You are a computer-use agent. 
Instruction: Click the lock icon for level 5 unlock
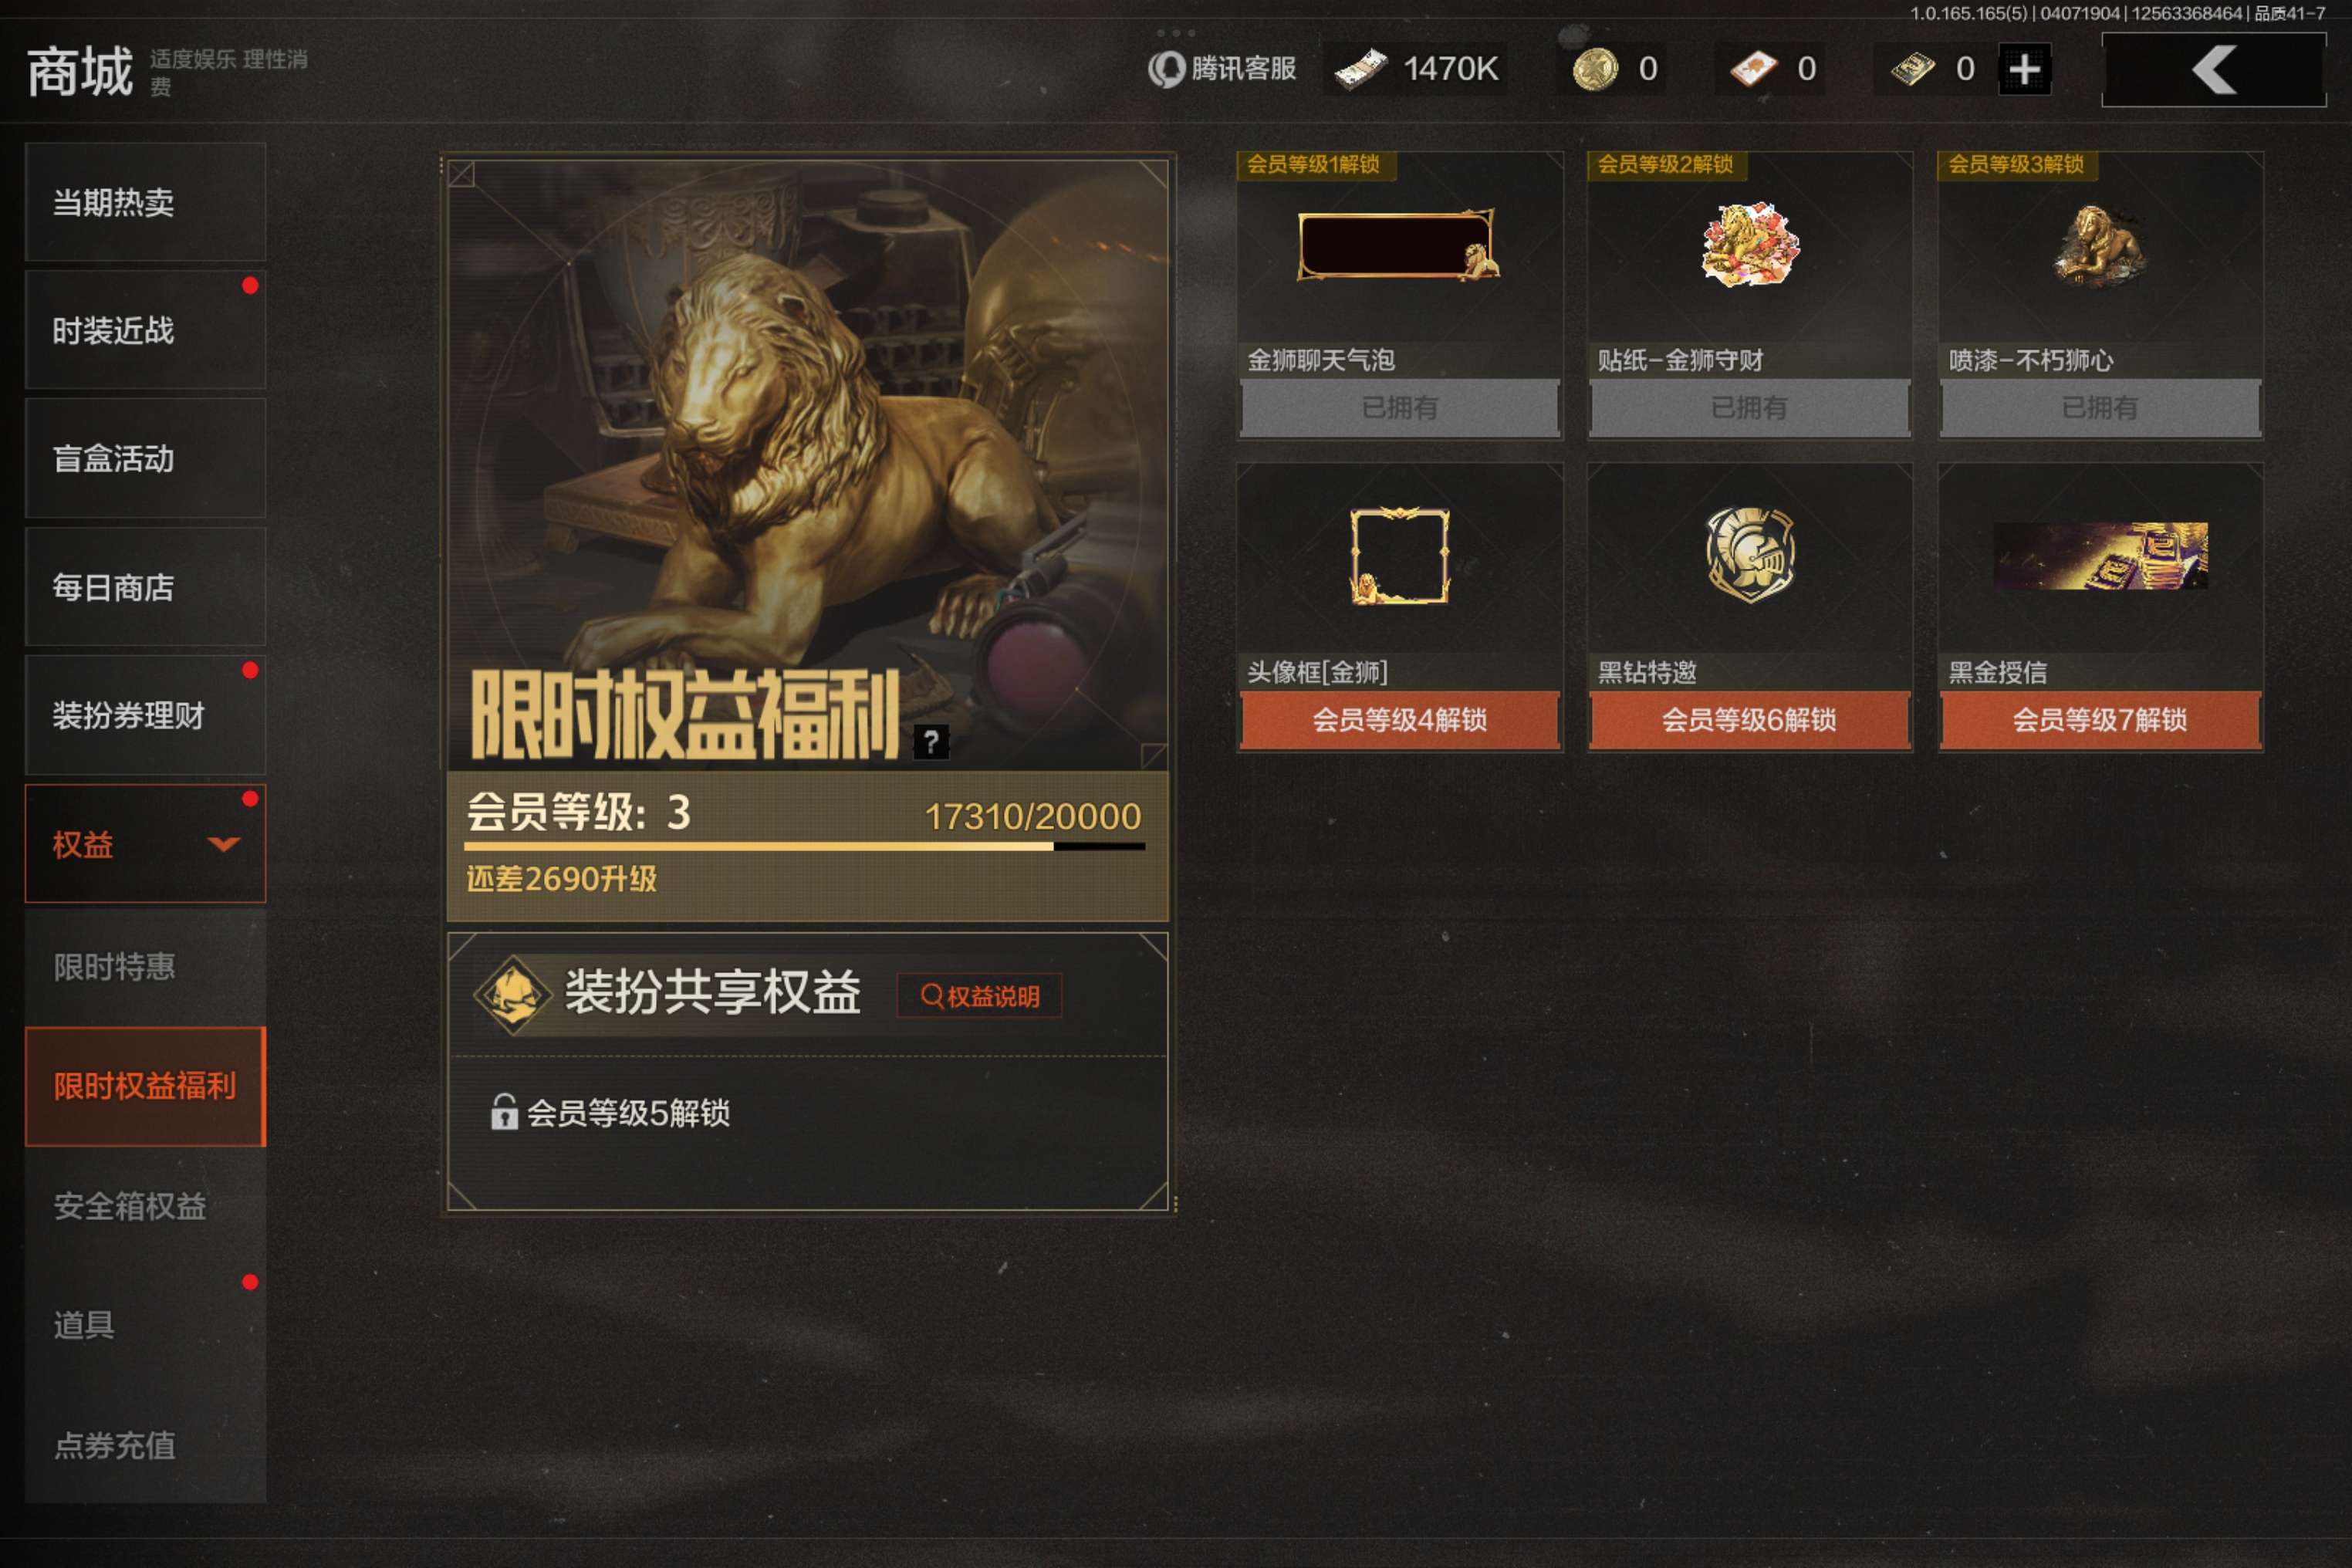pos(504,1111)
